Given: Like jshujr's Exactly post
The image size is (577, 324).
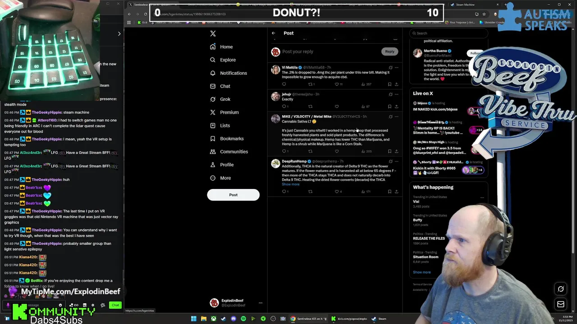Looking at the screenshot, I should tap(337, 107).
